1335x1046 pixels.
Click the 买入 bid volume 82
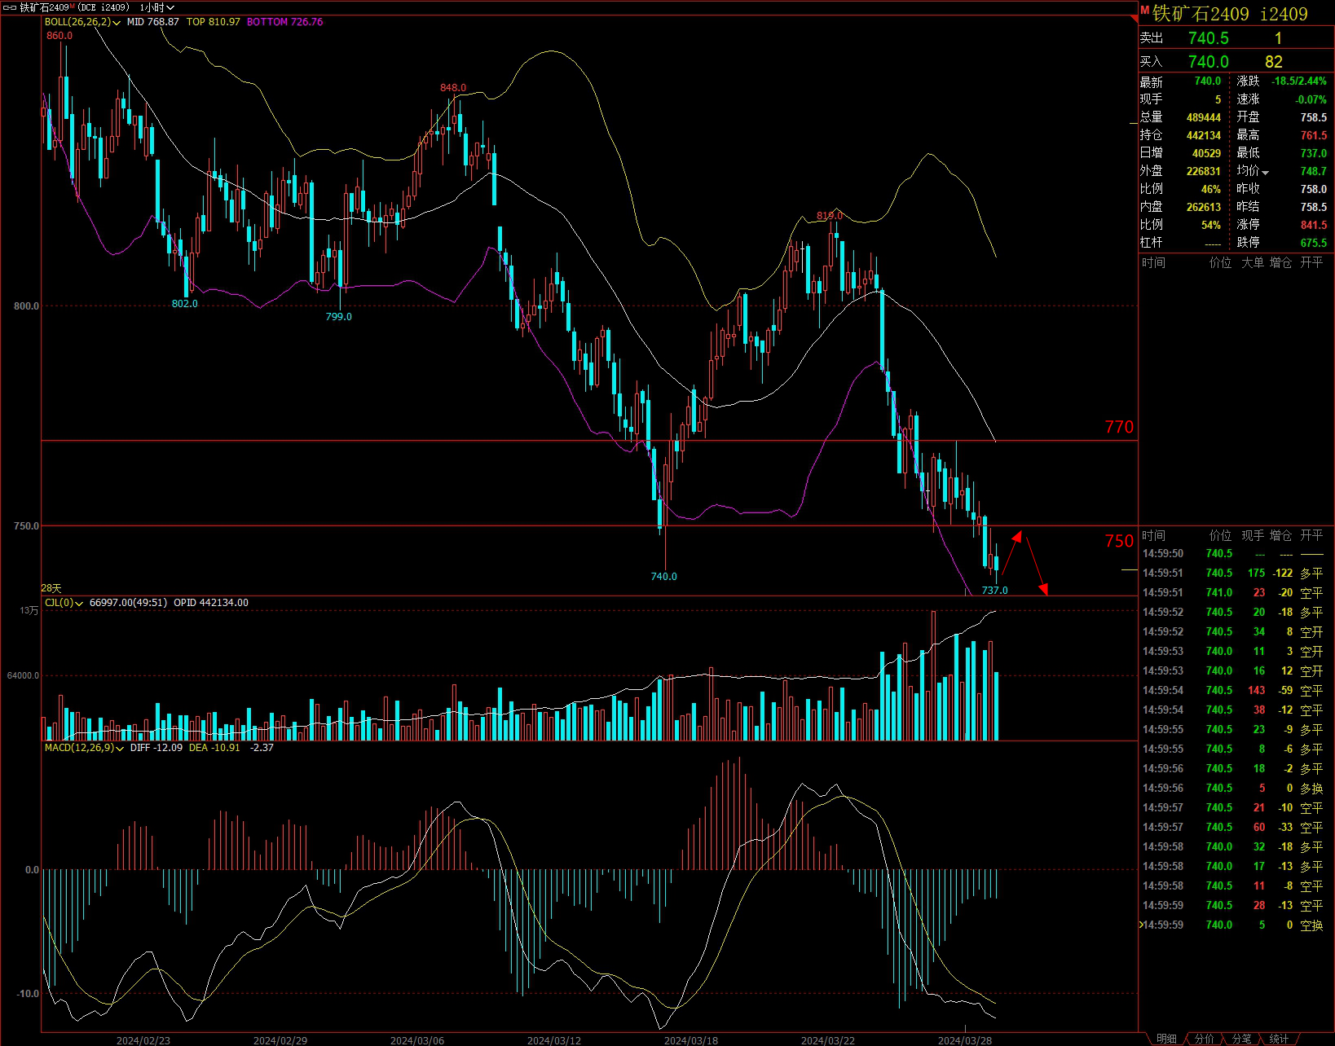1273,62
